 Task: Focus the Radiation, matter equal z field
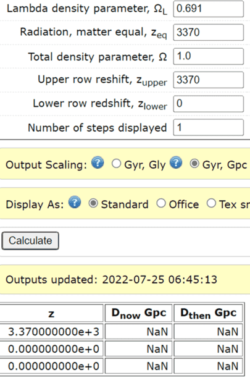pyautogui.click(x=209, y=32)
